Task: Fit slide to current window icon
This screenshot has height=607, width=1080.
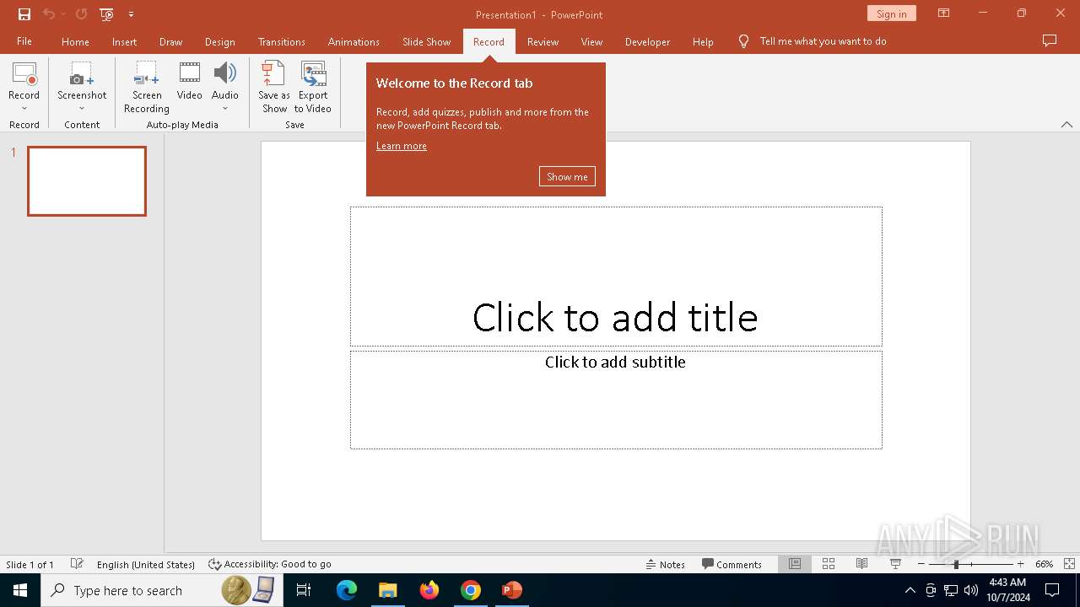Action: click(x=1069, y=564)
